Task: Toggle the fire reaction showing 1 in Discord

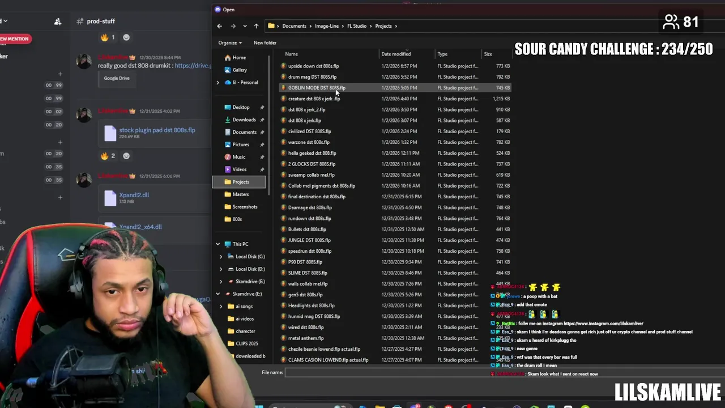Action: click(x=108, y=37)
